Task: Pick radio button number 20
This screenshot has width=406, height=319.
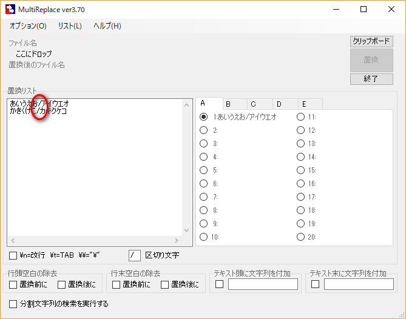Action: click(x=300, y=237)
